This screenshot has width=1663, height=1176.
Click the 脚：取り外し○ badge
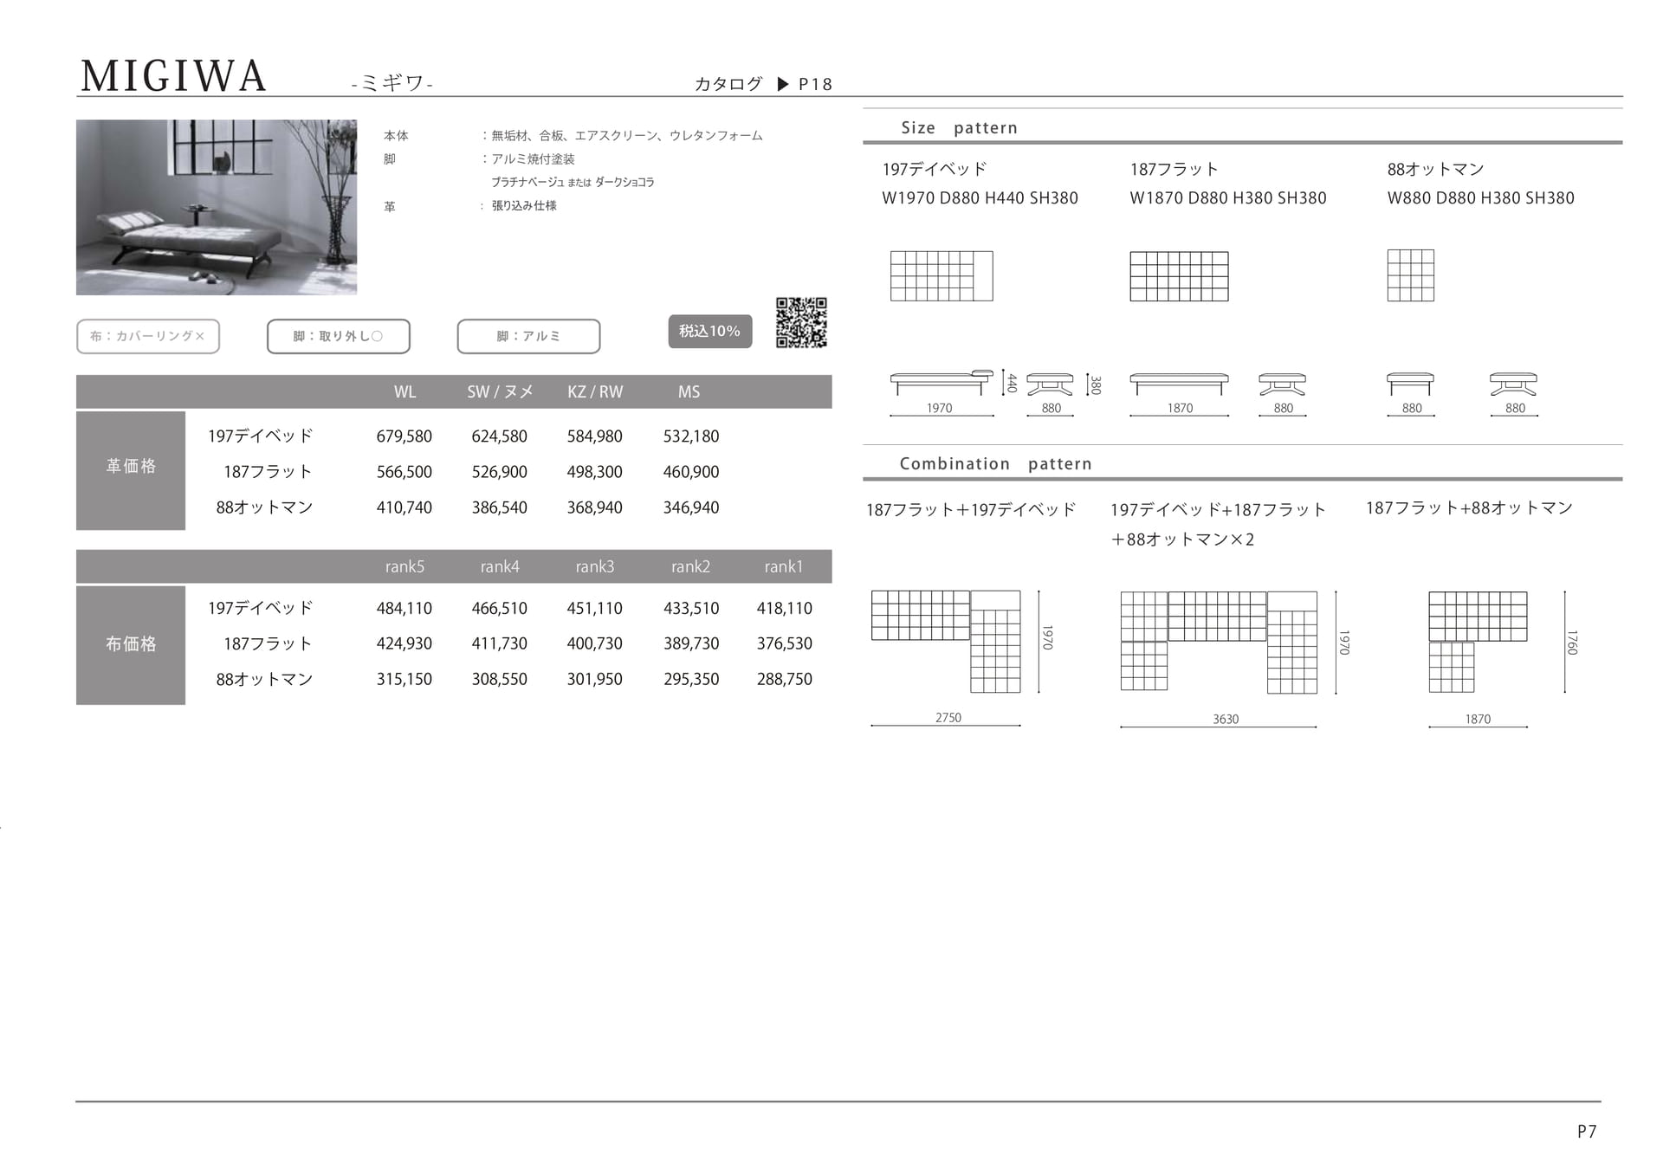point(339,336)
